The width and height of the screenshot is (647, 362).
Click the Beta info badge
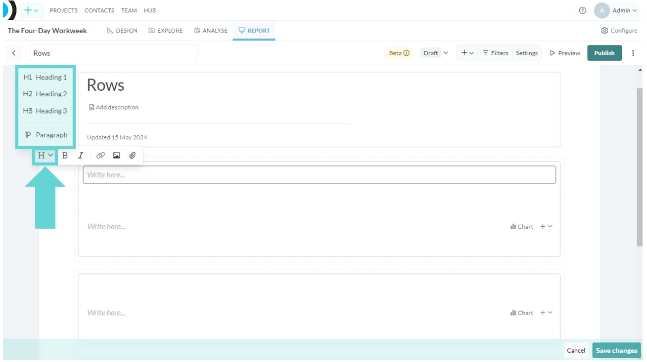tap(399, 53)
